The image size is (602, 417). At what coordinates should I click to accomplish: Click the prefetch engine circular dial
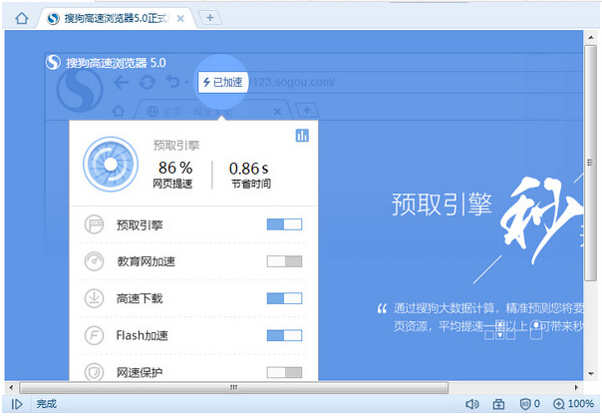click(111, 165)
